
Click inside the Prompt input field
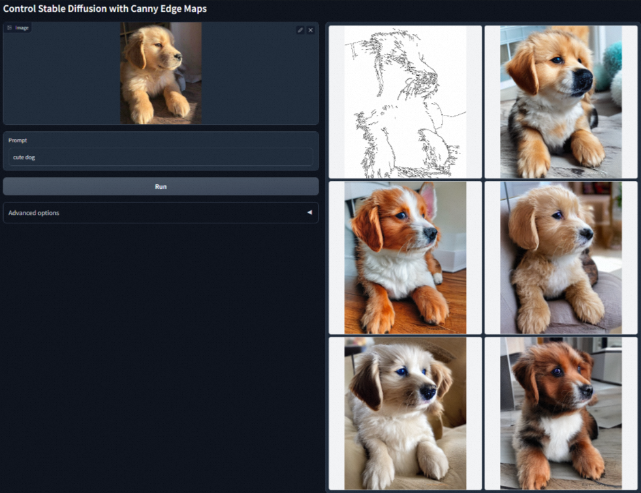[x=161, y=157]
